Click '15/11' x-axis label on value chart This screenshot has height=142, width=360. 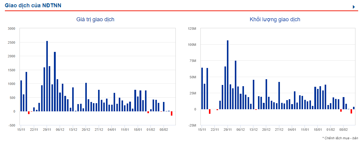(21, 130)
